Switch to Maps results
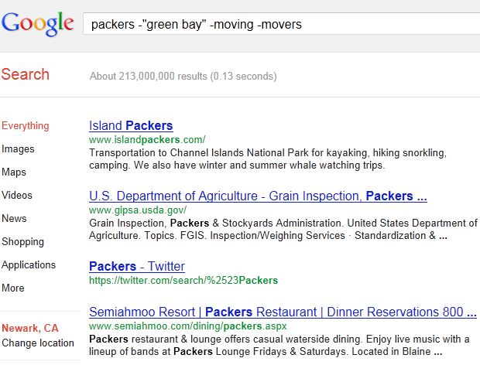The image size is (480, 365). [x=15, y=172]
